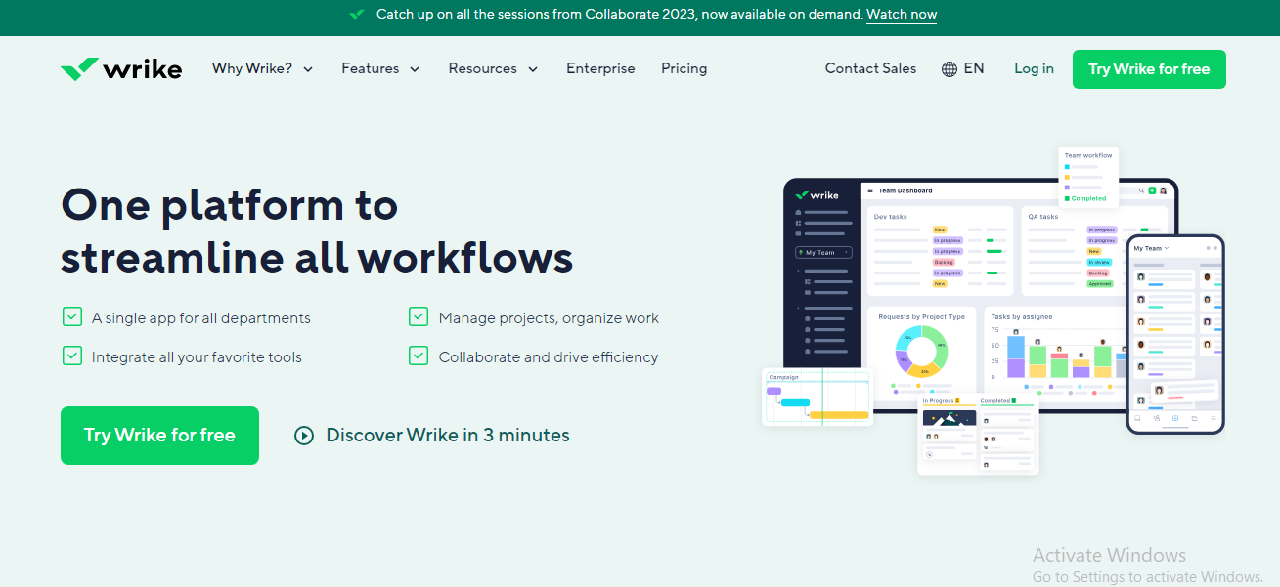Open the Pricing page from the navbar

[684, 68]
